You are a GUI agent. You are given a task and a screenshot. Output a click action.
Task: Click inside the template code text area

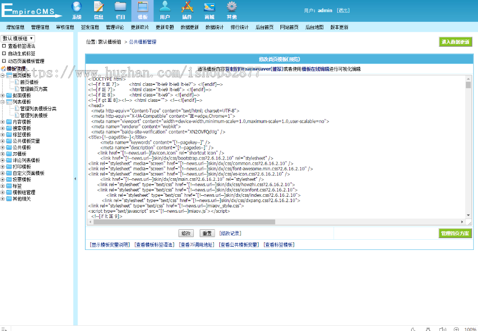(x=276, y=147)
